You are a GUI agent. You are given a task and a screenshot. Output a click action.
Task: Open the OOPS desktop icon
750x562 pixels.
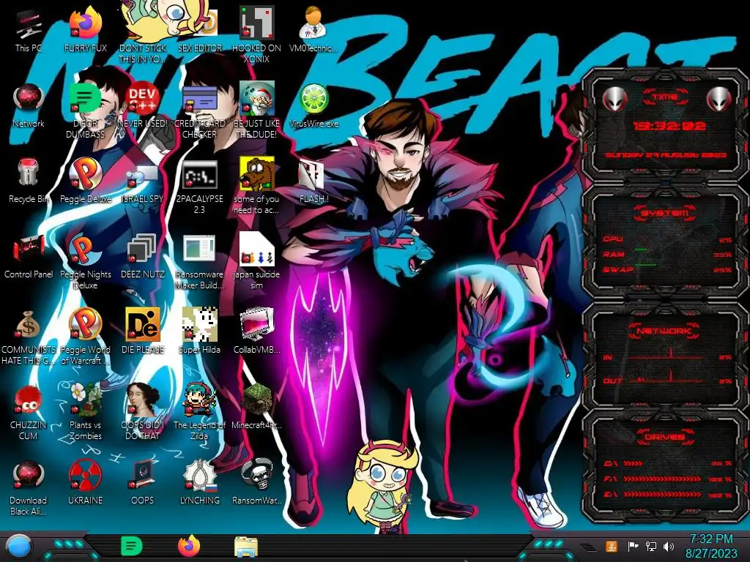click(143, 483)
